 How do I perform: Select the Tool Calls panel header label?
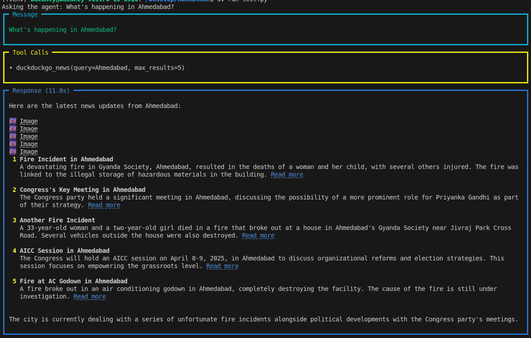(x=30, y=52)
